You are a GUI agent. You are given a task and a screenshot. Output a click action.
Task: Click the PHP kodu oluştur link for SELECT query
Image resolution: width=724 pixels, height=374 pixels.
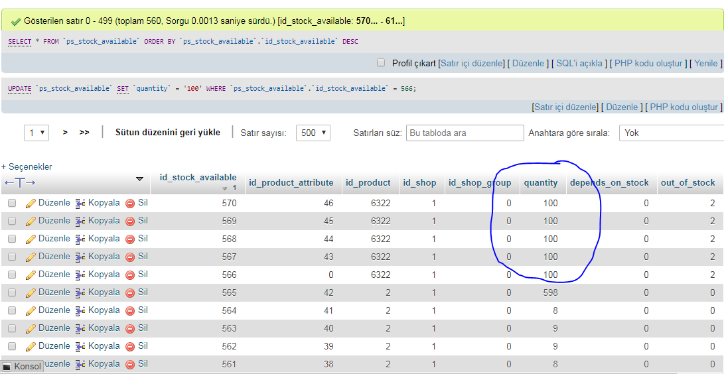point(648,63)
